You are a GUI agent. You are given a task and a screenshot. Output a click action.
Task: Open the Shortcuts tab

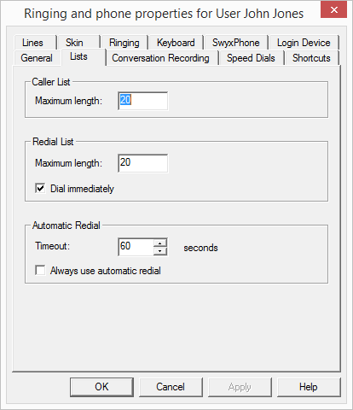(311, 58)
